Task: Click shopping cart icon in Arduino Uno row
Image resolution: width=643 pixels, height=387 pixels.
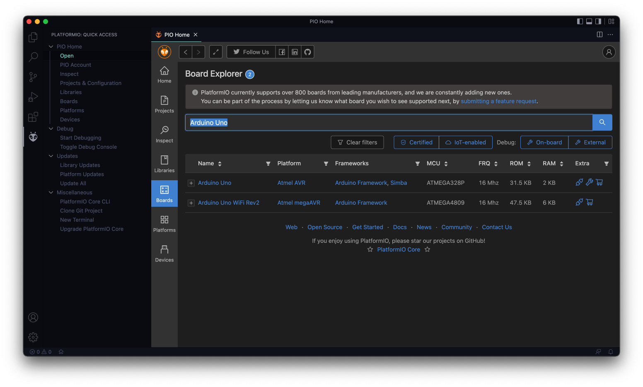Action: click(x=599, y=182)
